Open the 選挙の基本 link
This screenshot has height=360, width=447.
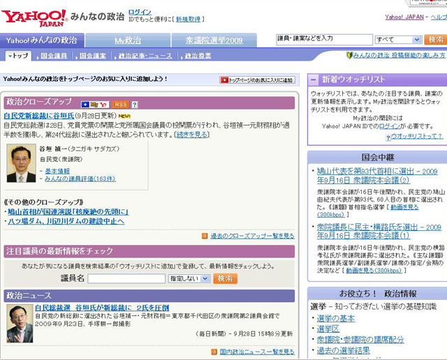[x=336, y=318]
